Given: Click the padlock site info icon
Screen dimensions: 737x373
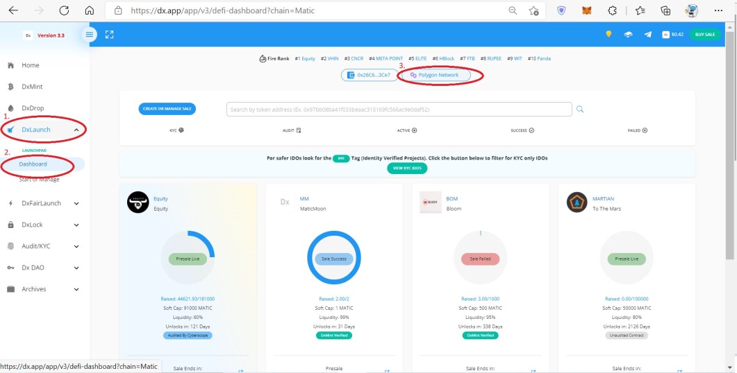Looking at the screenshot, I should tap(119, 10).
